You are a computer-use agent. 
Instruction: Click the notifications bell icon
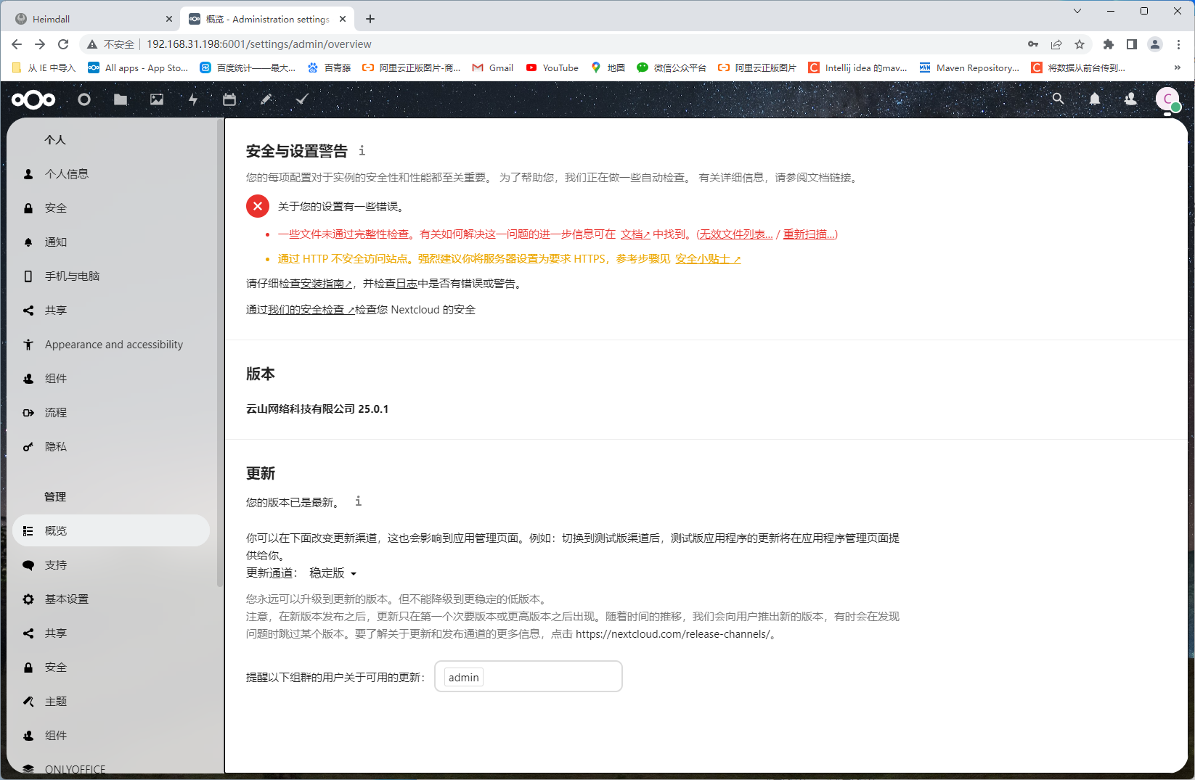(1094, 99)
